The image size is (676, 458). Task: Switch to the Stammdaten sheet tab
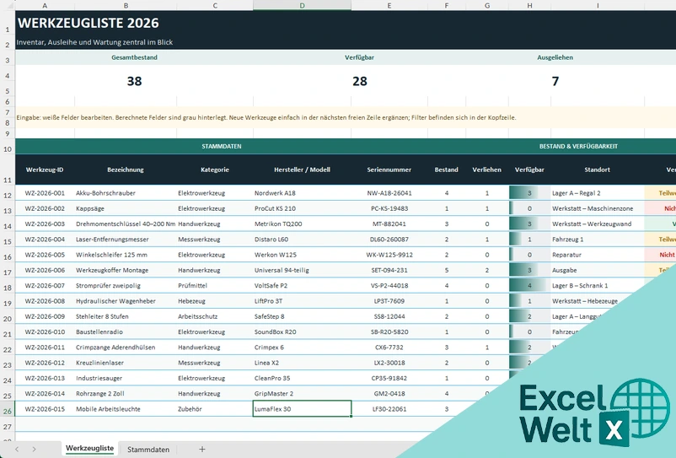[x=148, y=450]
